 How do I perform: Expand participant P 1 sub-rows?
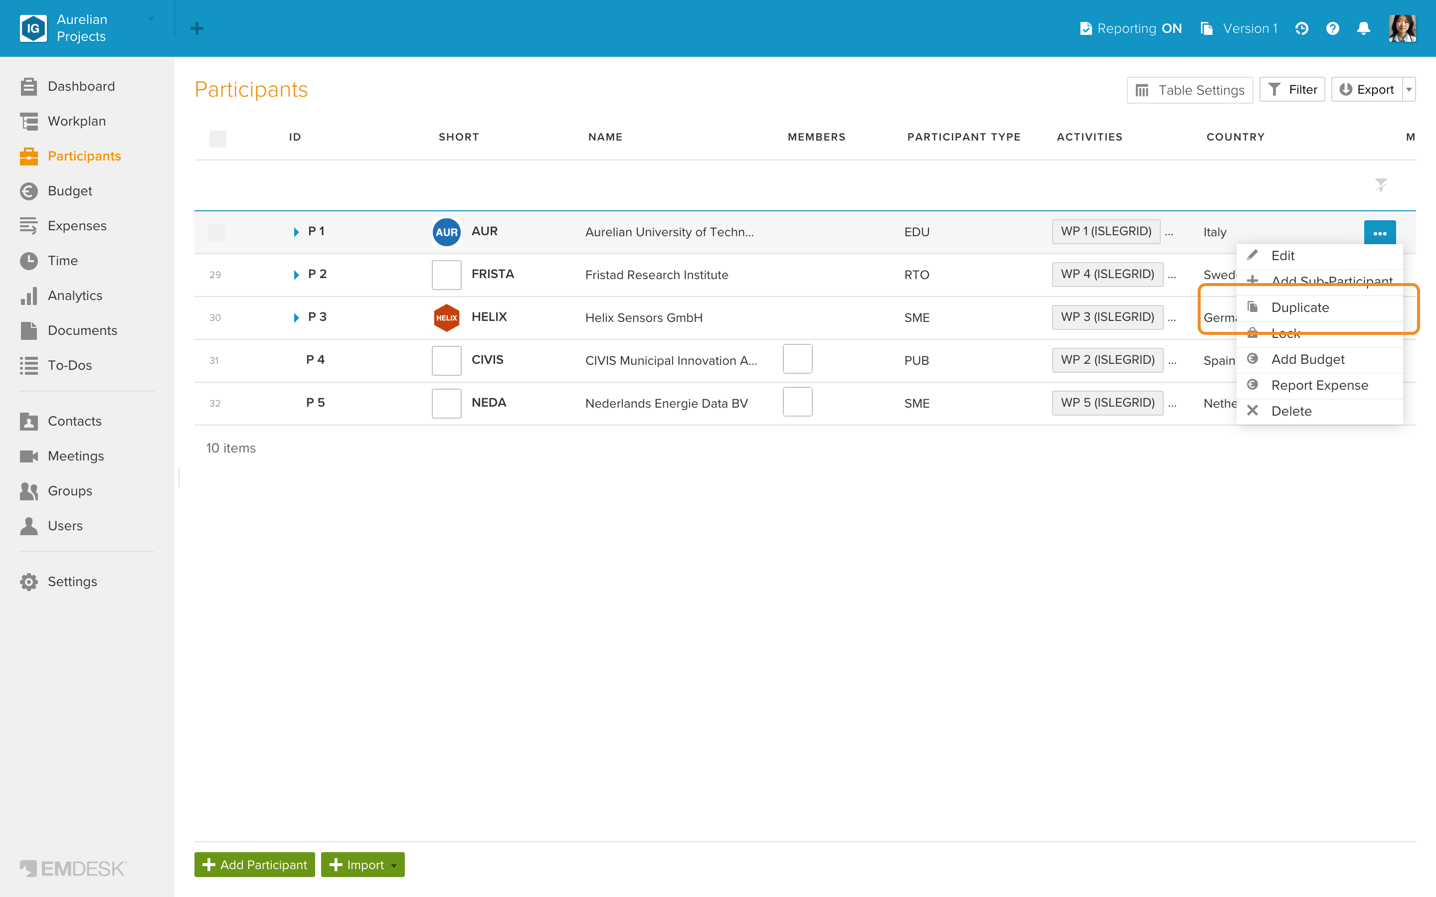pos(296,232)
